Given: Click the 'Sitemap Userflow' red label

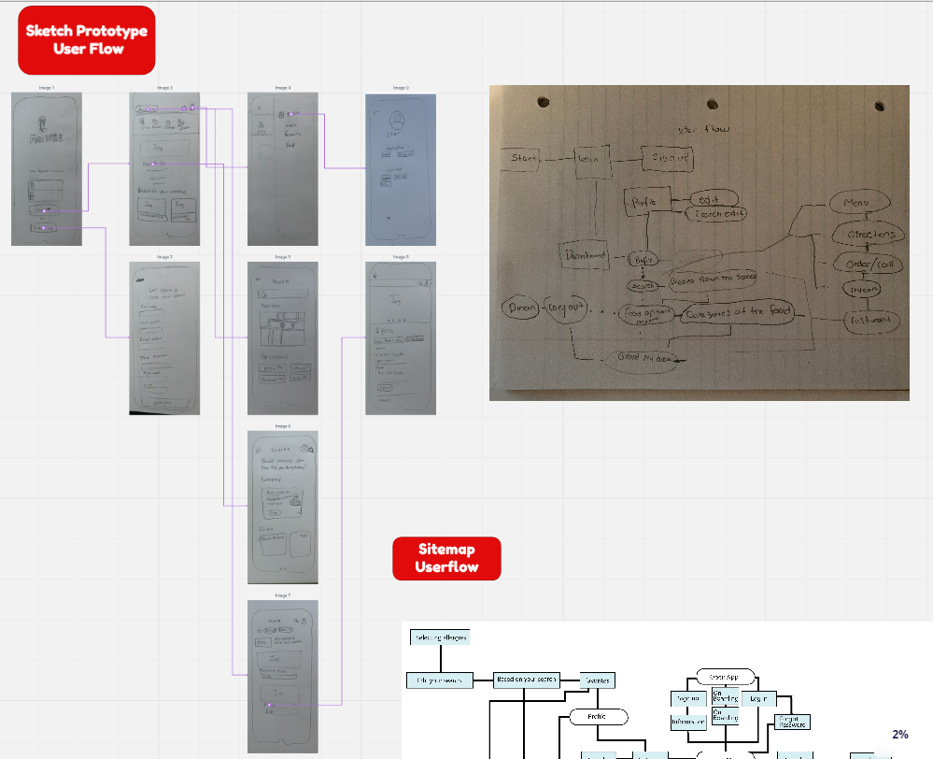Looking at the screenshot, I should (446, 558).
